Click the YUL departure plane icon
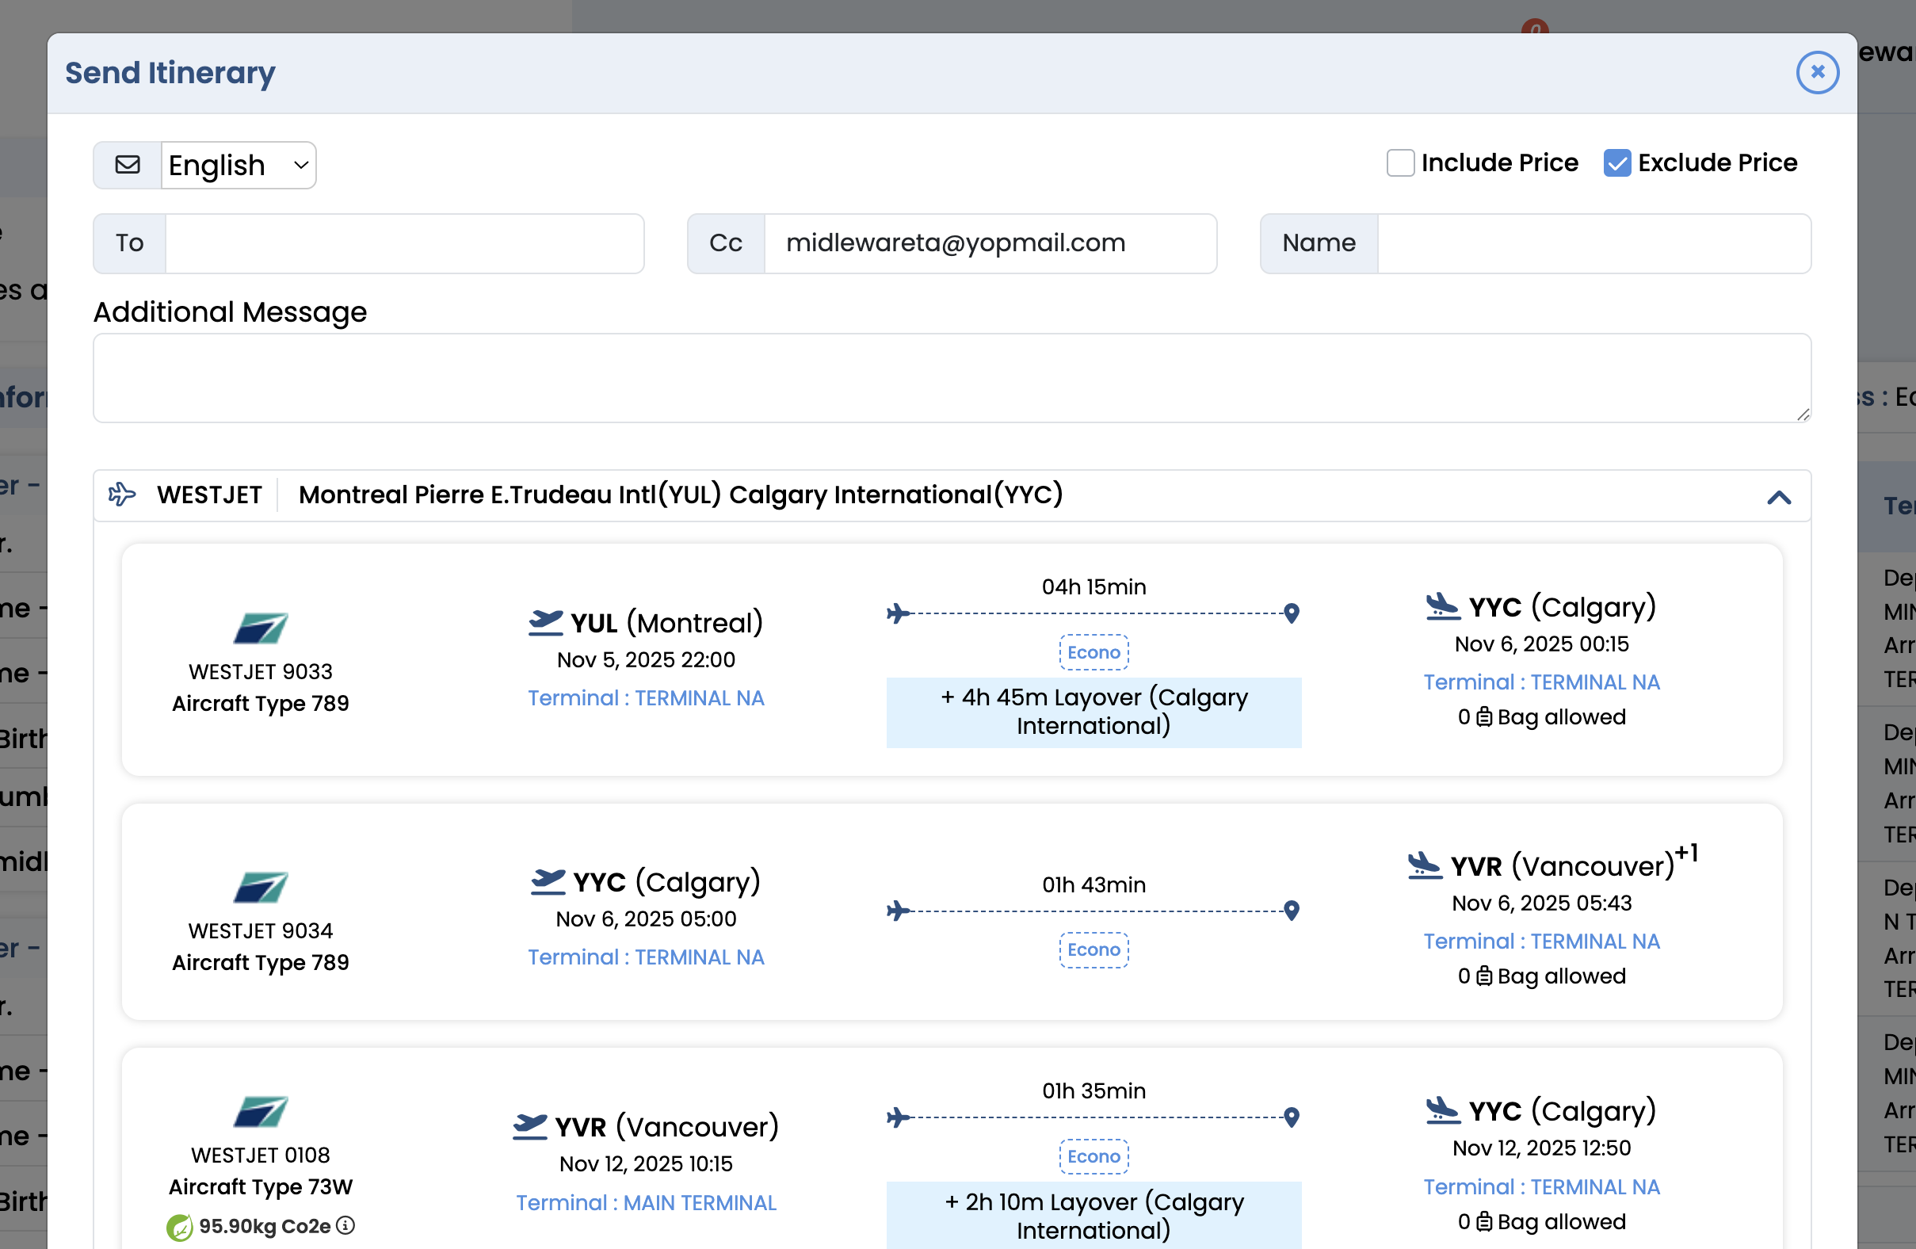This screenshot has width=1916, height=1249. 545,622
